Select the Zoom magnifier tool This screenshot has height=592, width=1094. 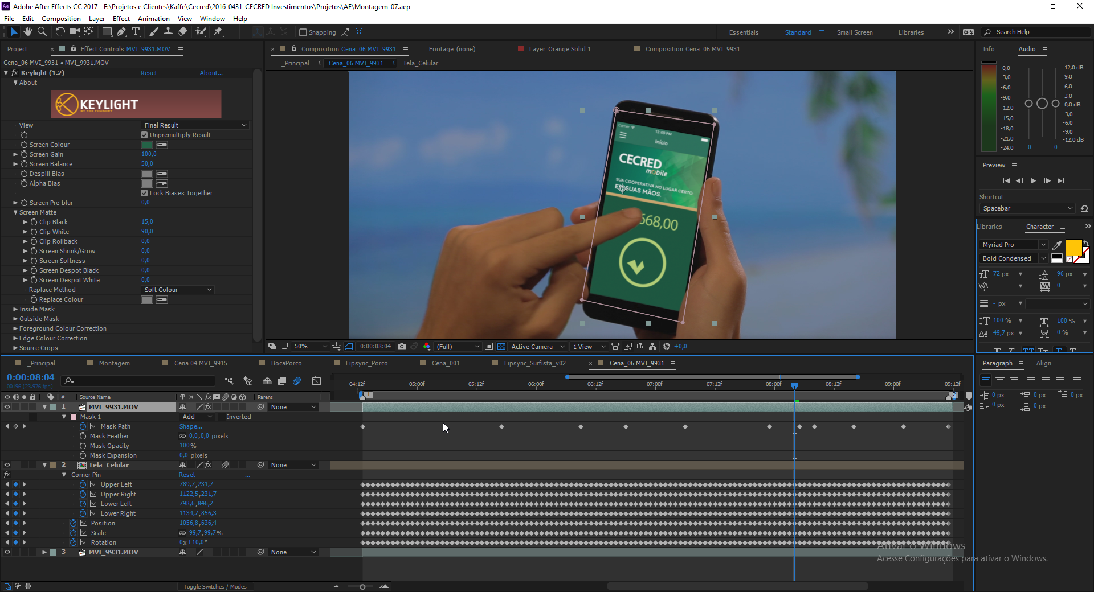[41, 32]
